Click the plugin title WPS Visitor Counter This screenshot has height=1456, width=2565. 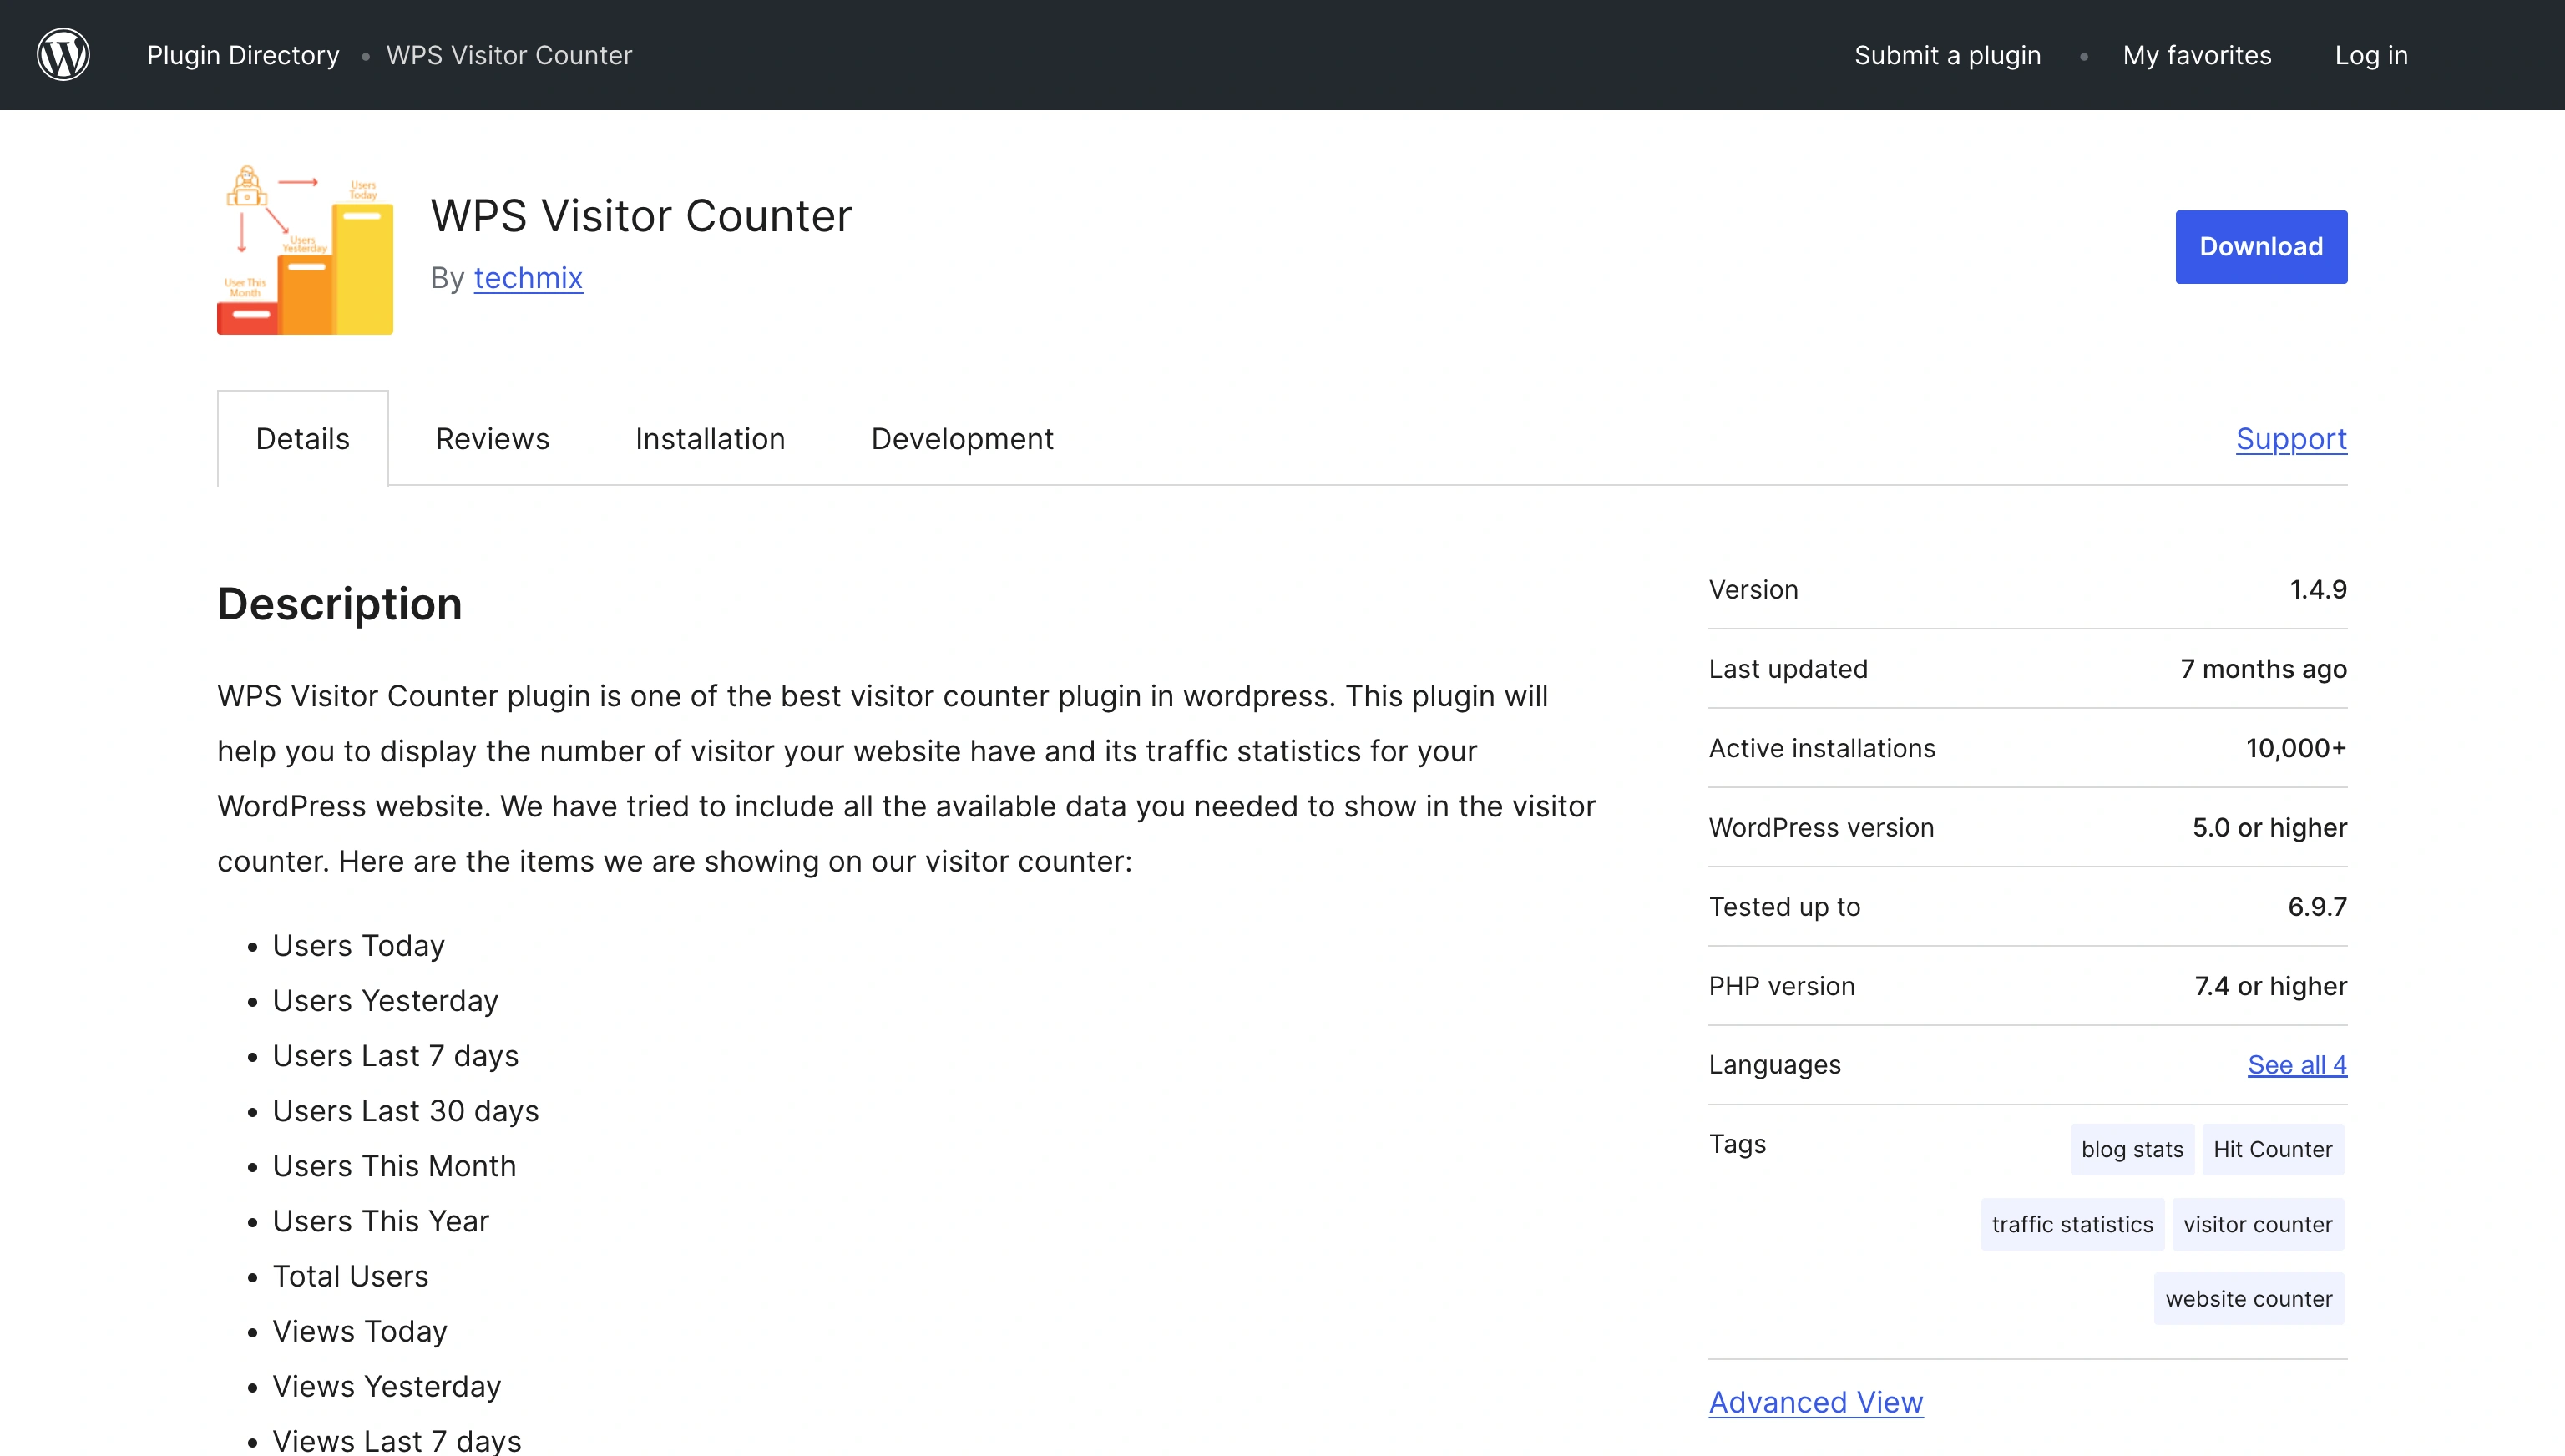tap(641, 215)
